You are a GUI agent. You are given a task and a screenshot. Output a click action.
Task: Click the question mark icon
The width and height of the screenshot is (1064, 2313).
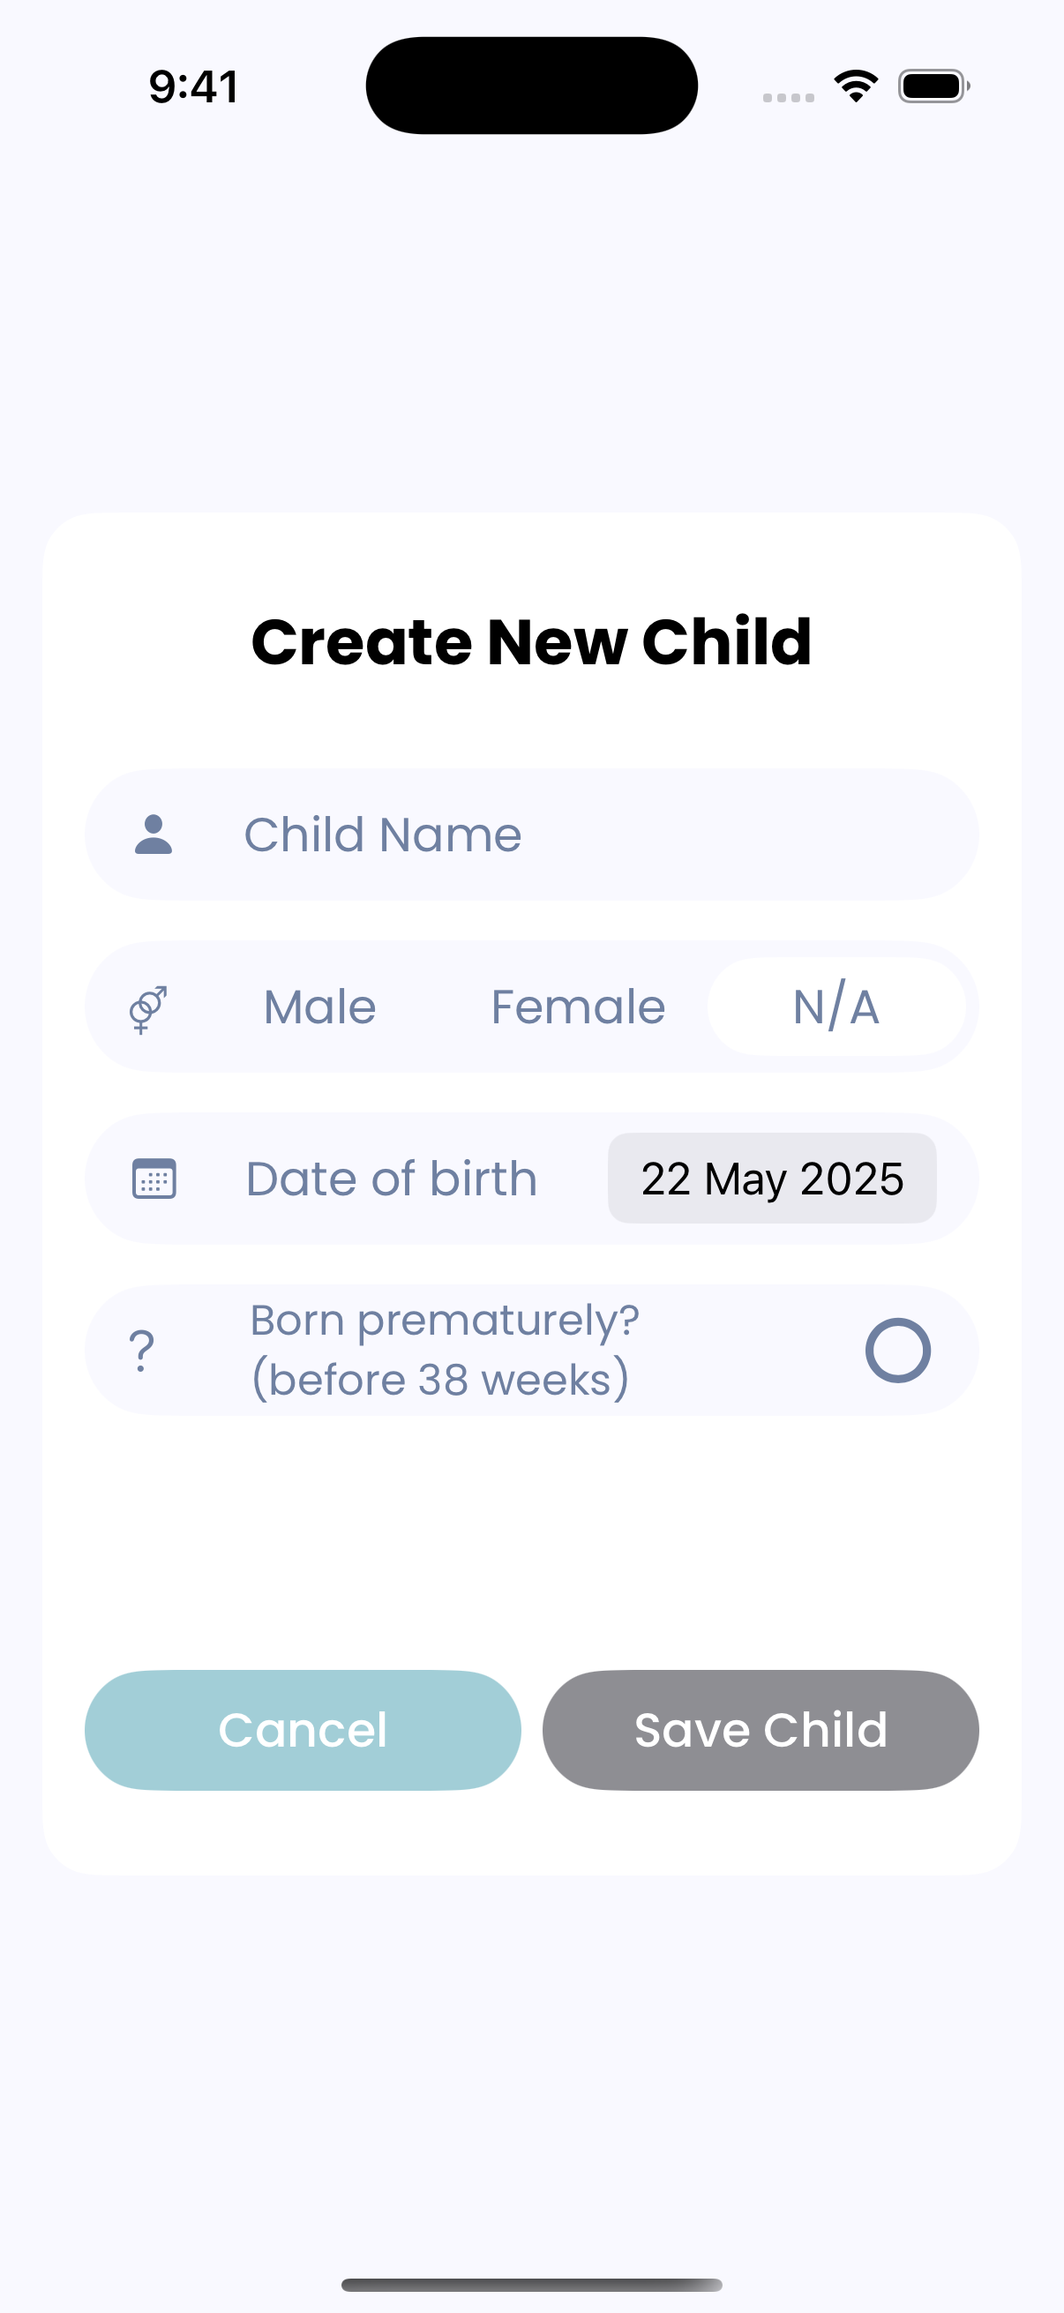click(x=142, y=1351)
